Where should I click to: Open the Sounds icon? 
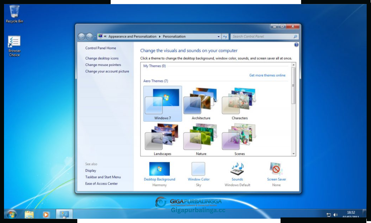(x=237, y=169)
